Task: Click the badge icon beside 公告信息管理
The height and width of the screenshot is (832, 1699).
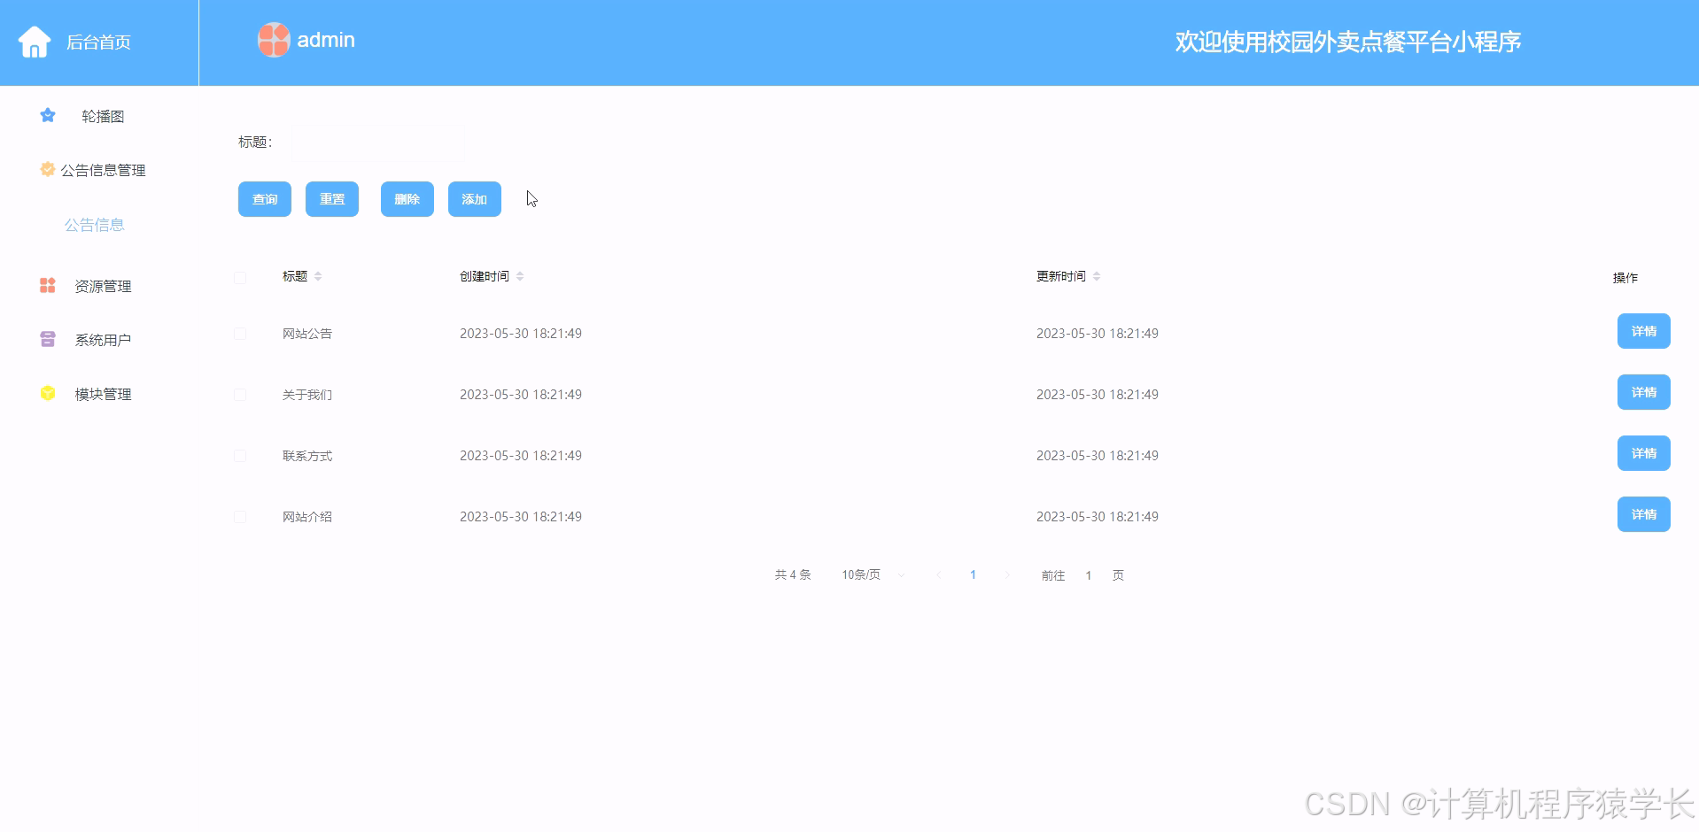Action: (x=48, y=169)
